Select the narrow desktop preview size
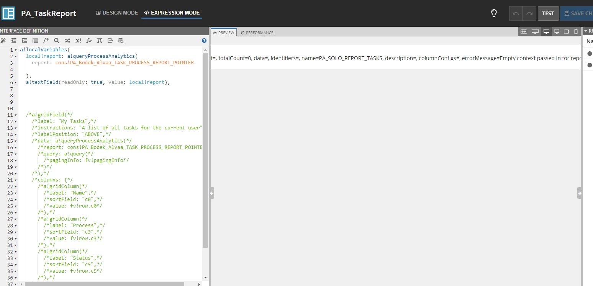 (557, 32)
